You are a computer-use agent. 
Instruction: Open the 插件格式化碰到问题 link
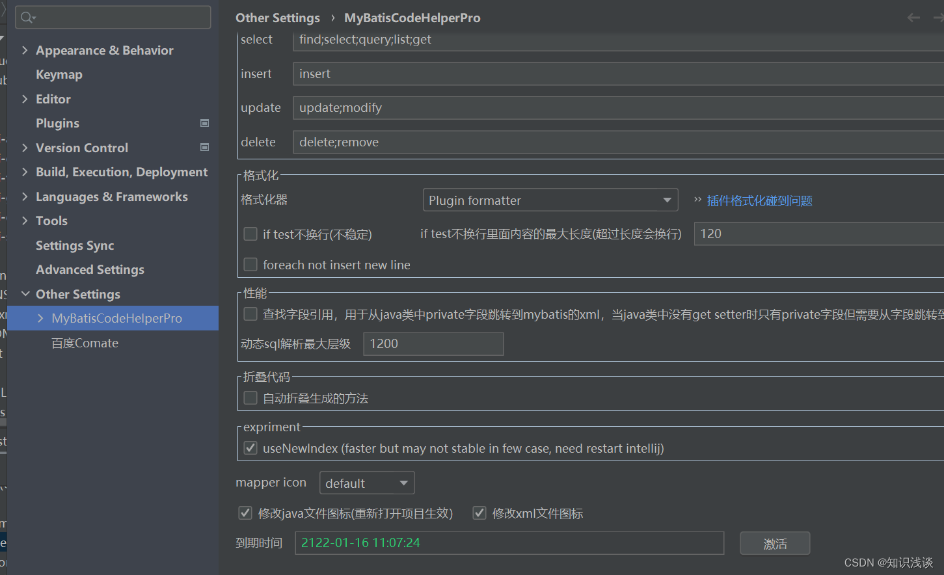759,200
